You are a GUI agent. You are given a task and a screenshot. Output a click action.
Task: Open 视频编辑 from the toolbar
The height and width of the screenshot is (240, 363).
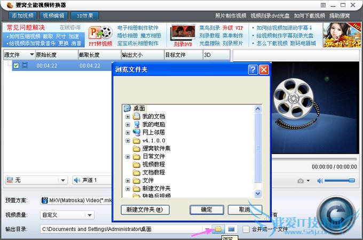pos(53,15)
